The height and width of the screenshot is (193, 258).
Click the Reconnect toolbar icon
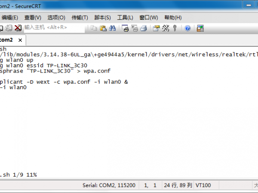[9, 28]
